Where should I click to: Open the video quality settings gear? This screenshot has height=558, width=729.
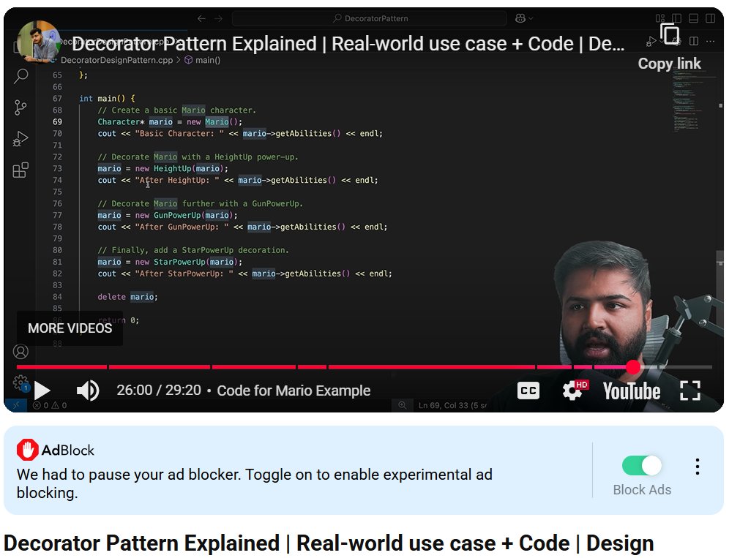point(573,391)
